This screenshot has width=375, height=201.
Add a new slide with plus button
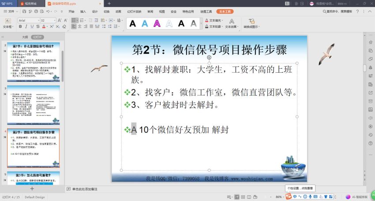click(32, 189)
